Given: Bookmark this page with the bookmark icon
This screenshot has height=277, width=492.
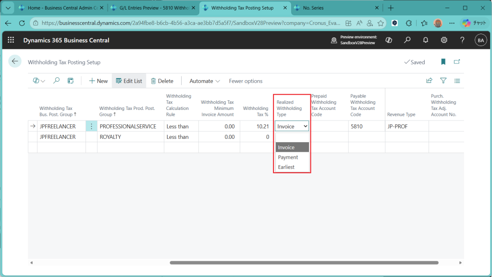Looking at the screenshot, I should click(443, 62).
